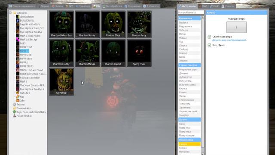275x155 pixels.
Task: Select the Лебёдка tool
Action: [x=189, y=30]
